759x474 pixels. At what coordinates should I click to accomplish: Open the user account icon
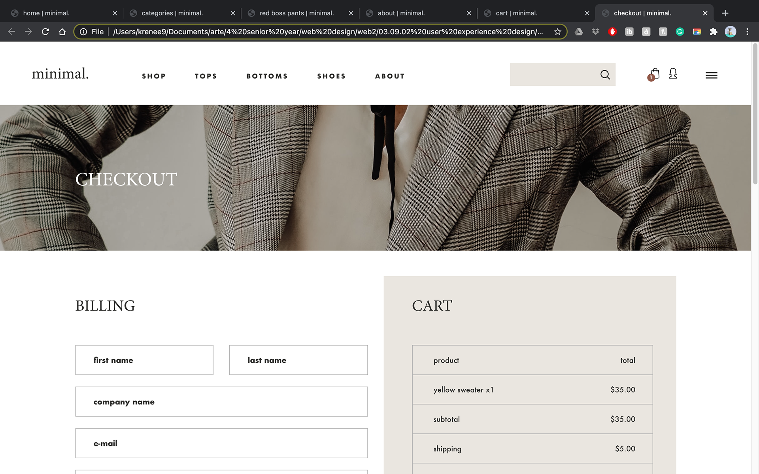click(x=673, y=73)
